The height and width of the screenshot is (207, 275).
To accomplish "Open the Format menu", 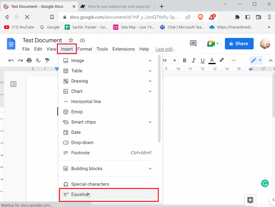I will [85, 49].
